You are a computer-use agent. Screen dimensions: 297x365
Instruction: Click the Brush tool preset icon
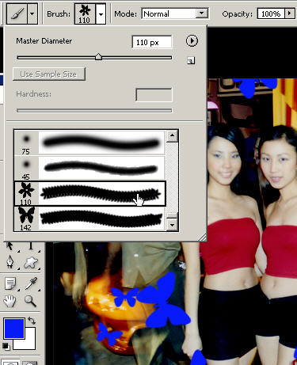pos(17,13)
